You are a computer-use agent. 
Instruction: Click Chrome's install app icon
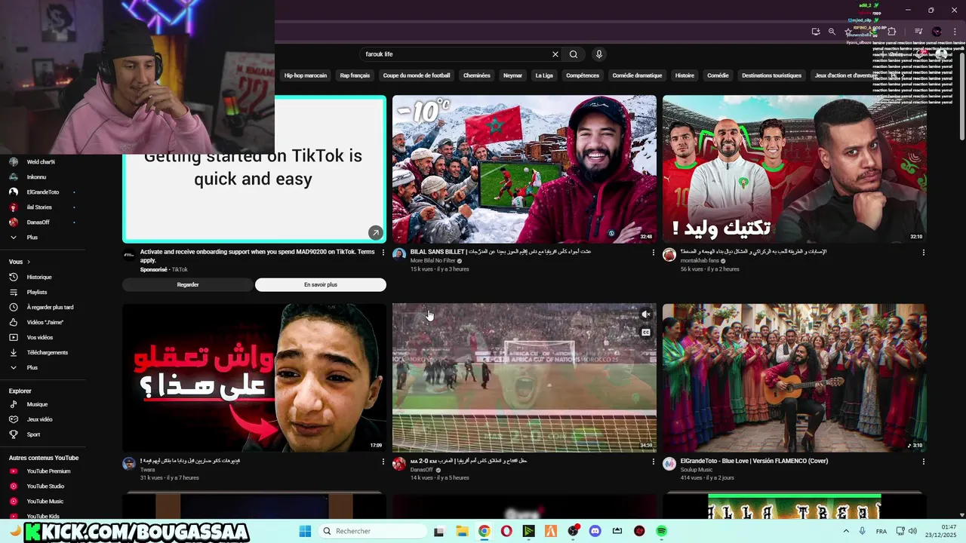[x=816, y=32]
